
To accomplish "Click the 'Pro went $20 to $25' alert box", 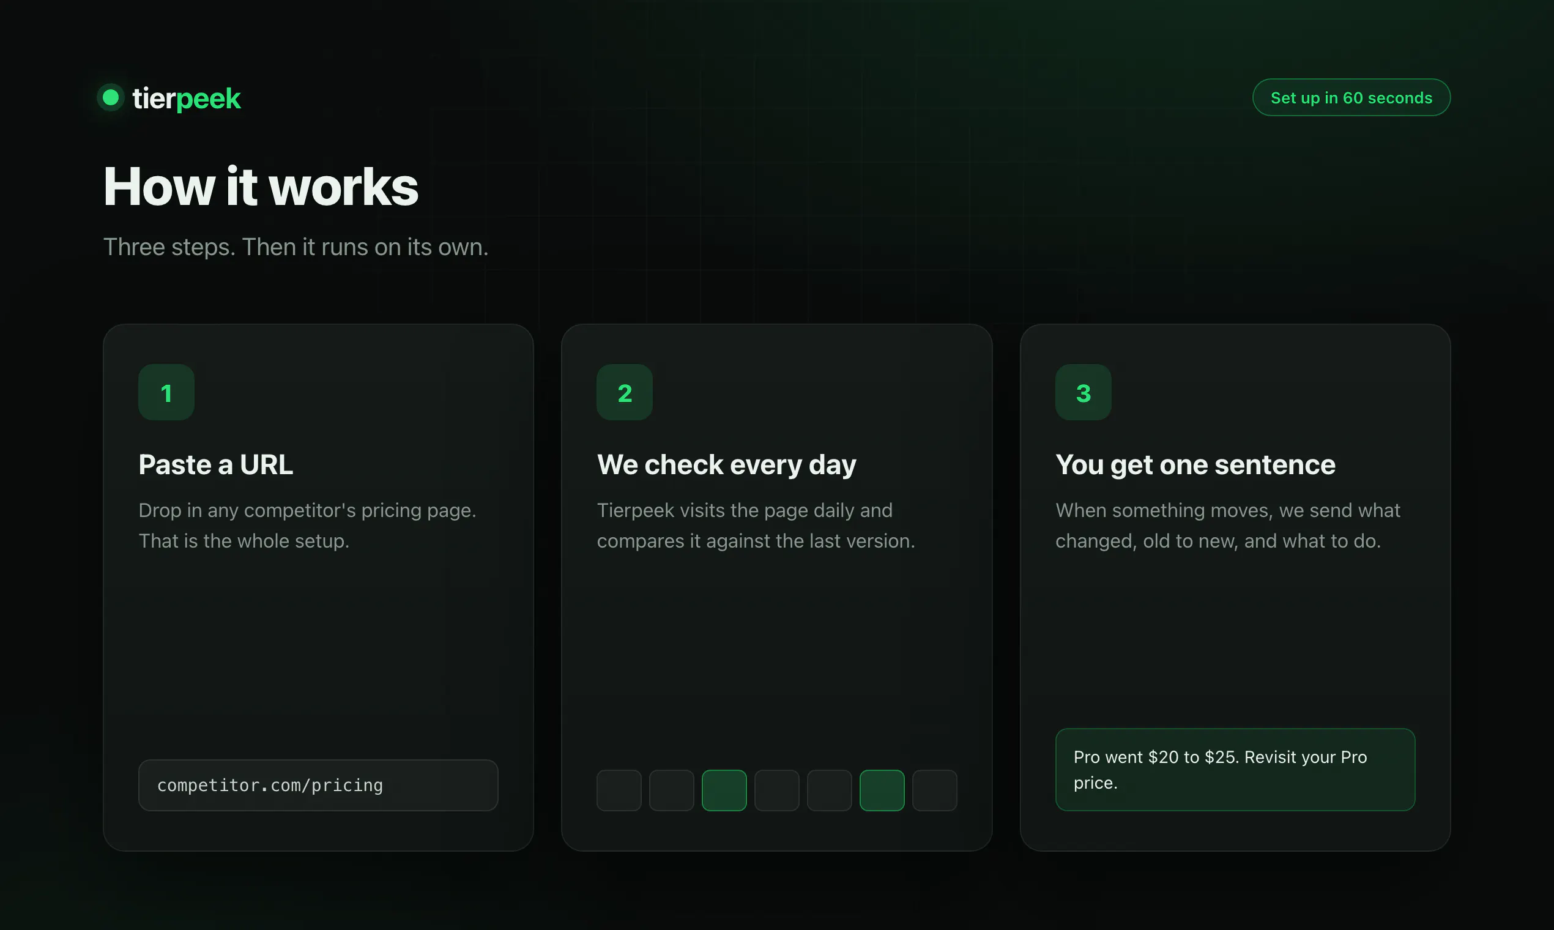I will [1235, 770].
